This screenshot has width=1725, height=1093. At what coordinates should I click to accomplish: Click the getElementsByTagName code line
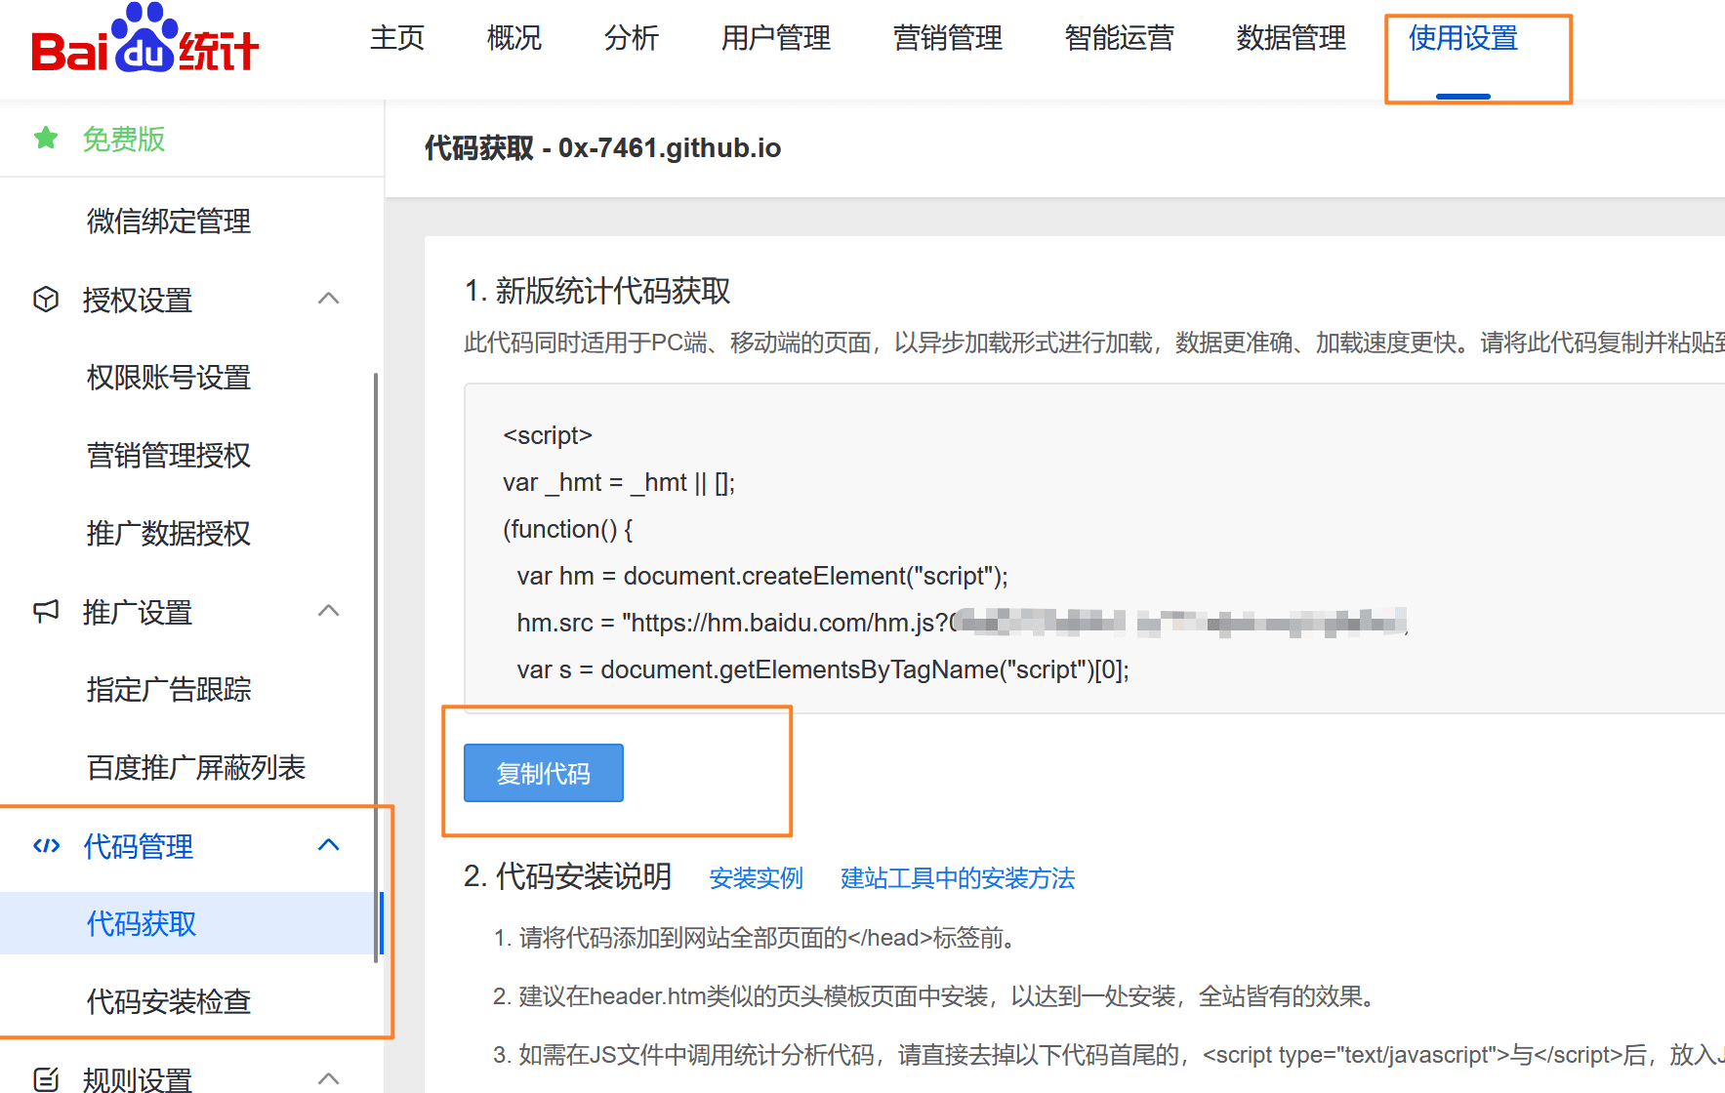click(823, 670)
